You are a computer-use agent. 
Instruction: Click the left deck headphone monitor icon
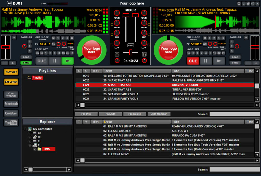tap(117, 54)
